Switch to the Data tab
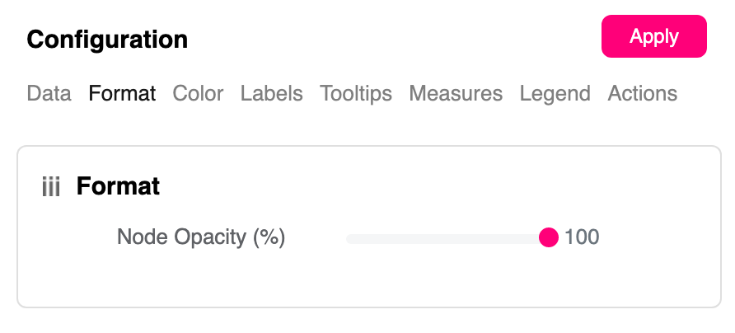 coord(49,94)
